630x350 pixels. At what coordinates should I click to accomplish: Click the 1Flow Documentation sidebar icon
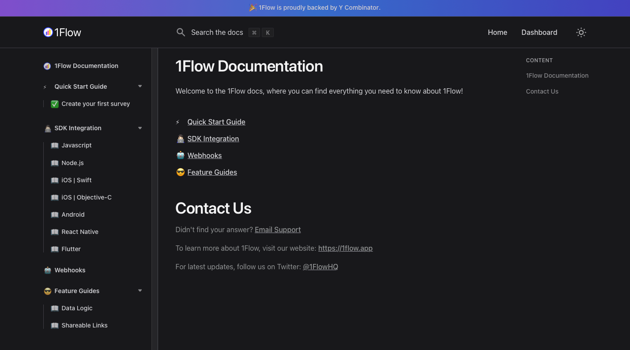click(x=47, y=66)
